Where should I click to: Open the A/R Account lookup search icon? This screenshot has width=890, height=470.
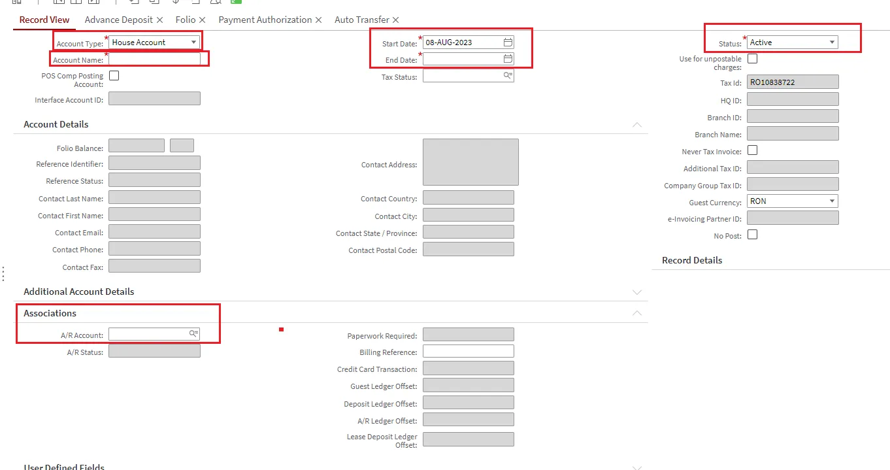coord(193,334)
